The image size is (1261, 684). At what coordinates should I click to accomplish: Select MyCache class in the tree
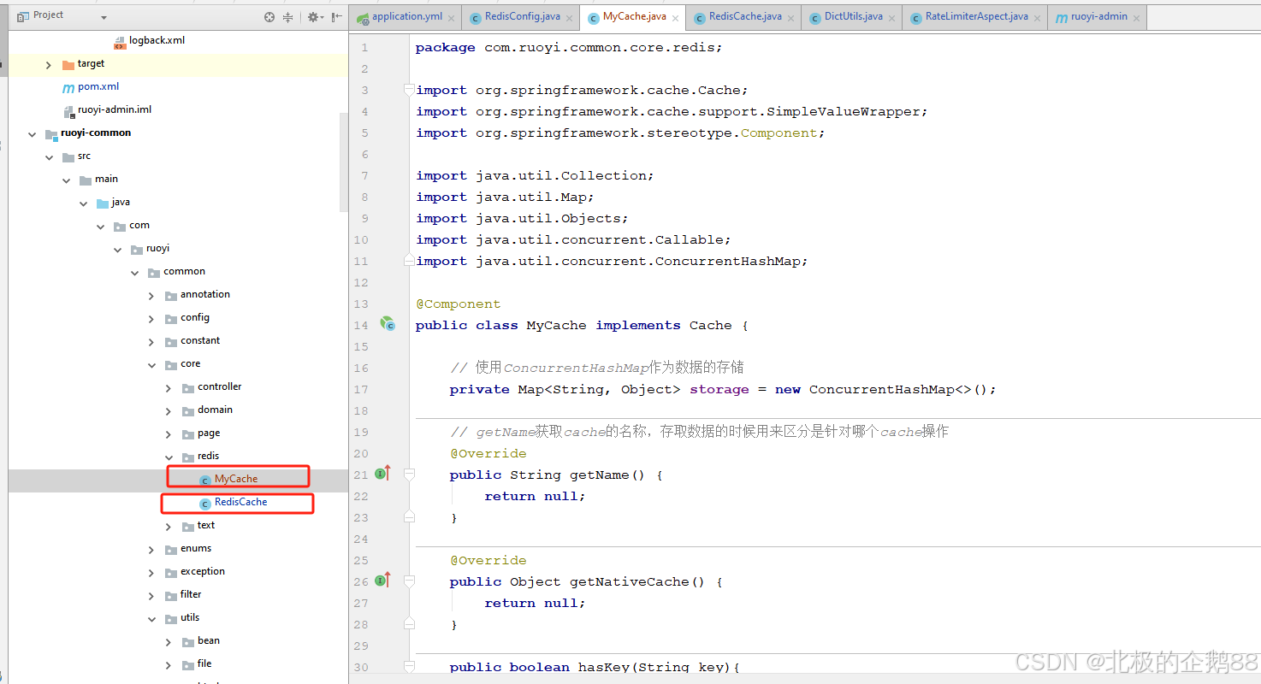click(235, 479)
